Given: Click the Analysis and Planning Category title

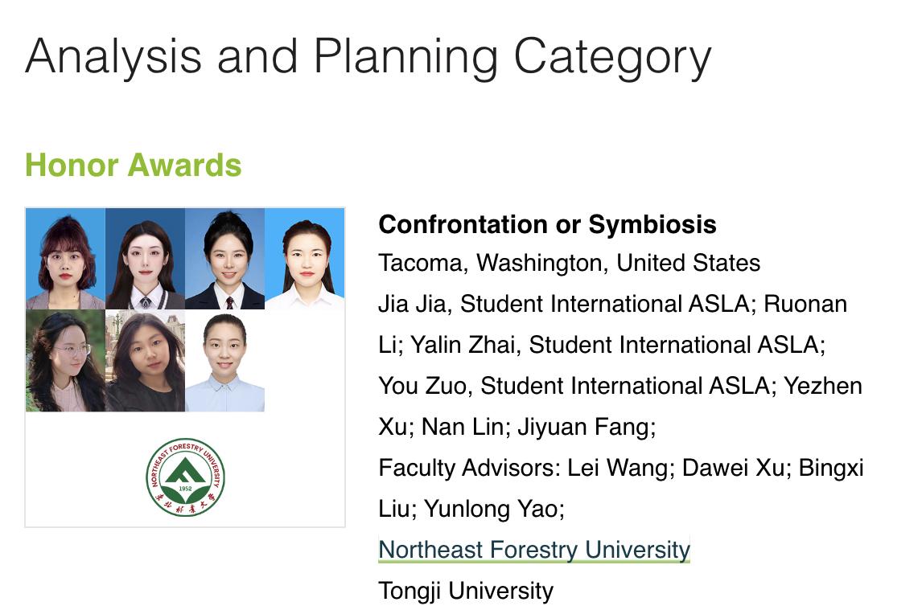Looking at the screenshot, I should coord(368,56).
